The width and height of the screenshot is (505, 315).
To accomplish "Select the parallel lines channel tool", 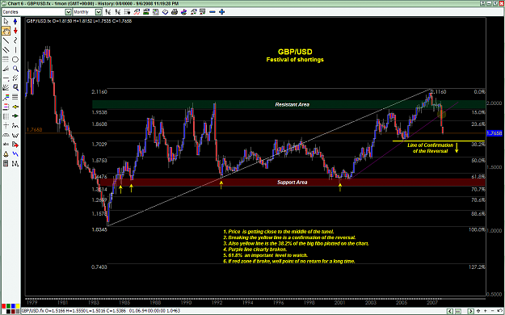I will coord(6,50).
